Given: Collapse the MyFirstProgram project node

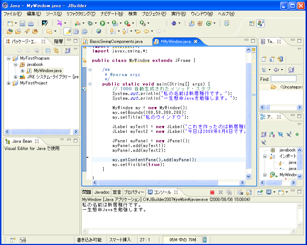Looking at the screenshot, I should coord(9,58).
